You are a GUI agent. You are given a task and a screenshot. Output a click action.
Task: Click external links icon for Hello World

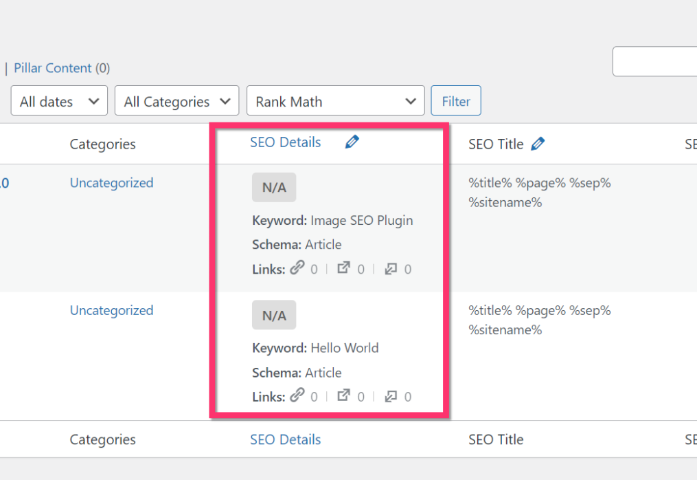tap(343, 395)
